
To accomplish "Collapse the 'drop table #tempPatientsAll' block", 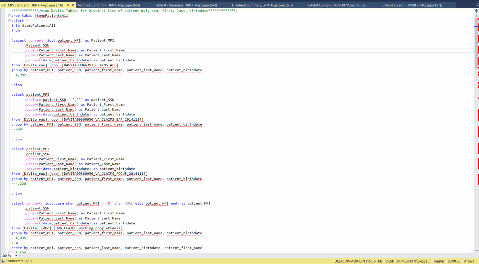I will coord(10,16).
